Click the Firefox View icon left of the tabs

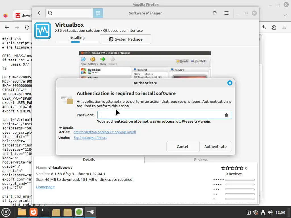coord(6,15)
